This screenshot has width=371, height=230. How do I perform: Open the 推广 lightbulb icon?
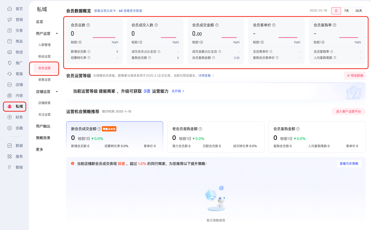click(x=10, y=63)
